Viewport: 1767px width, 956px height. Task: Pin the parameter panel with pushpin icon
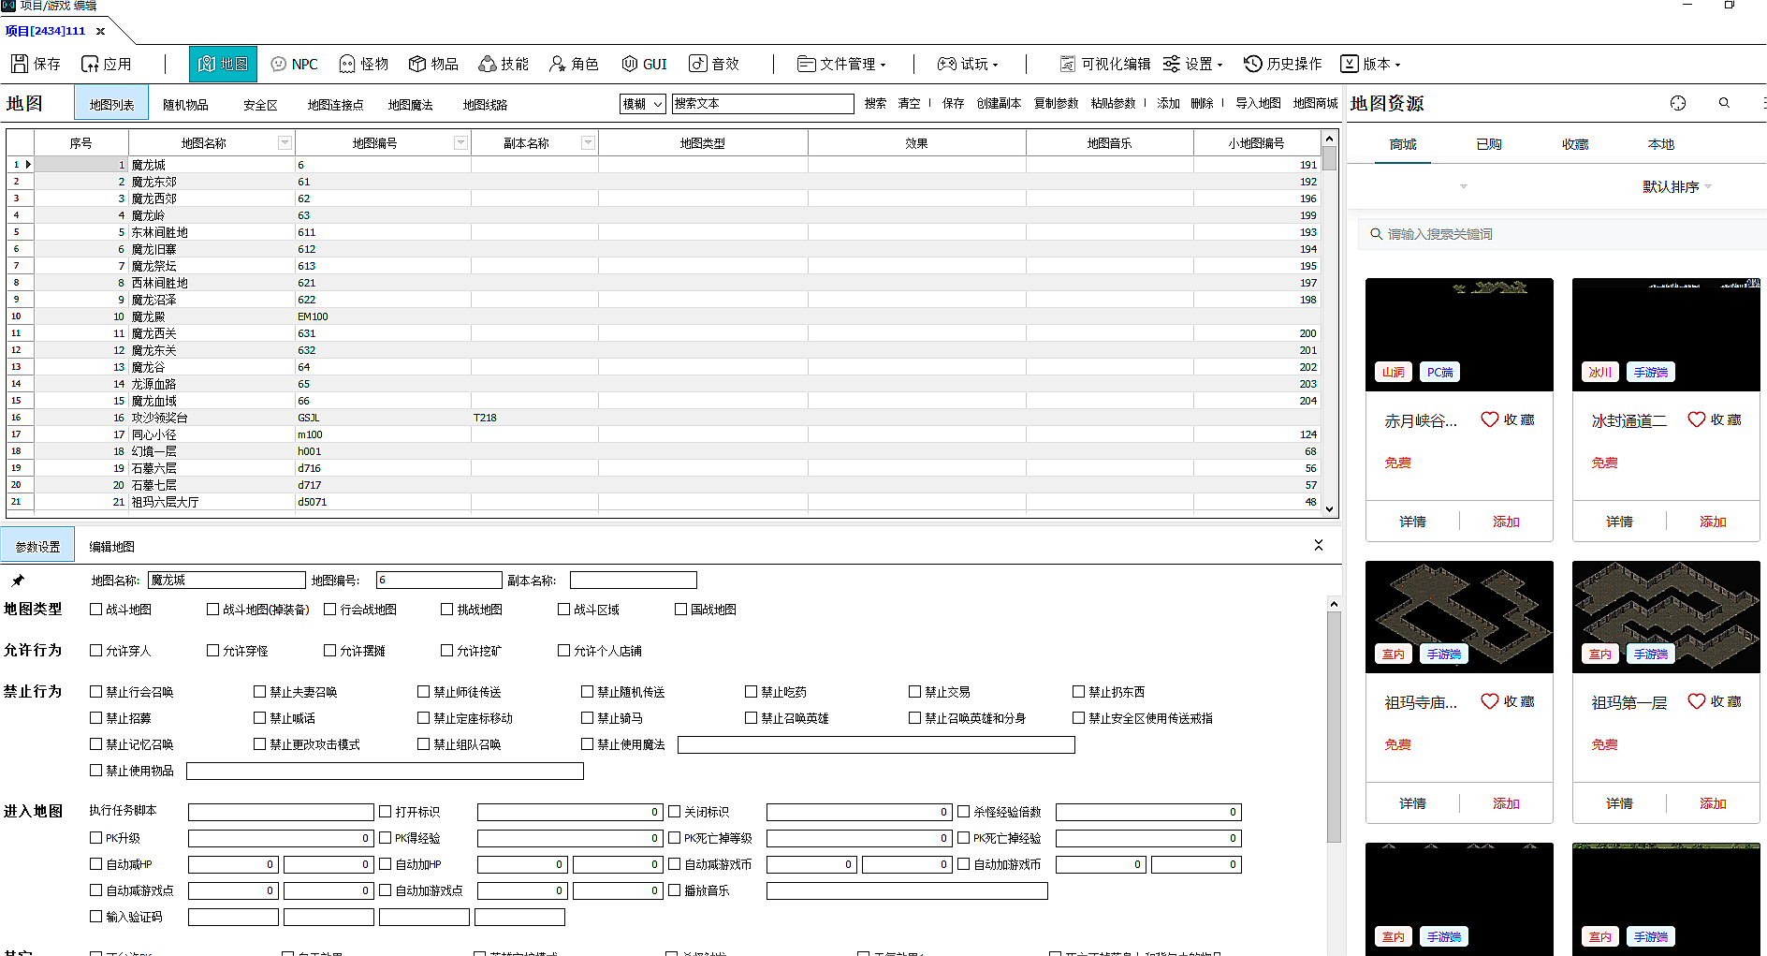(18, 581)
